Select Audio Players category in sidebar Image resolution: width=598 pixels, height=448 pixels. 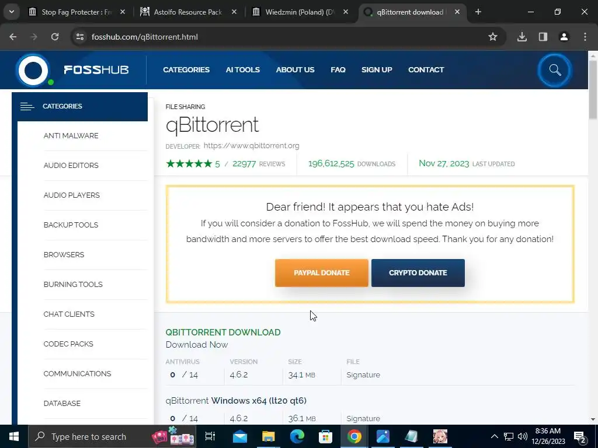72,195
